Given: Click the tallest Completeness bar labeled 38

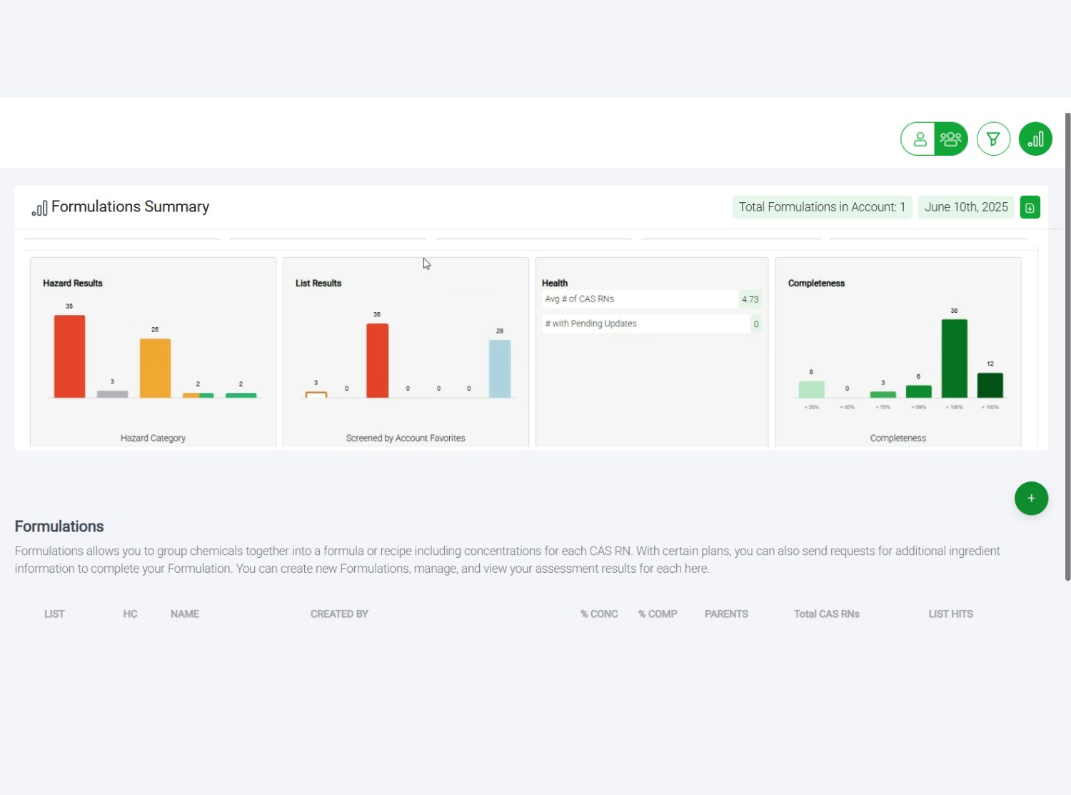Looking at the screenshot, I should 954,357.
